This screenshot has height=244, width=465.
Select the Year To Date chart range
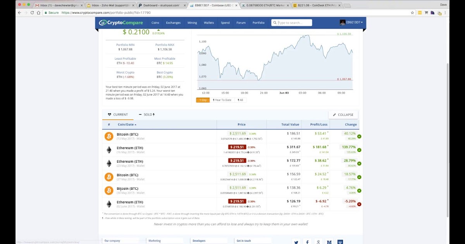click(222, 100)
